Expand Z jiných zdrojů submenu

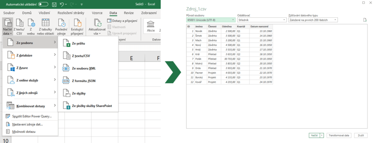coord(30,93)
